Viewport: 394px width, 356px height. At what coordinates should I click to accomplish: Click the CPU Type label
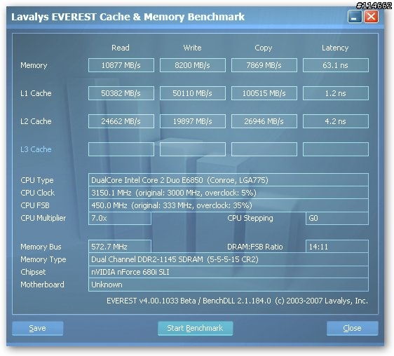pos(37,180)
